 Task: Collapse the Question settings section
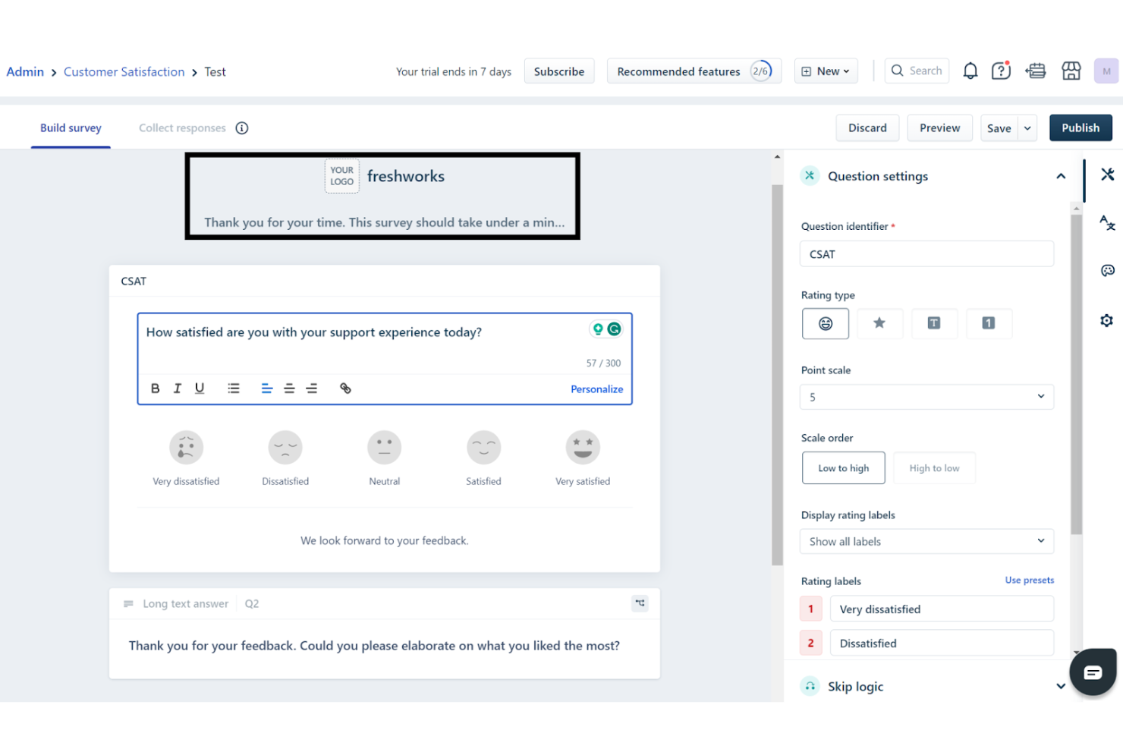click(x=1060, y=175)
